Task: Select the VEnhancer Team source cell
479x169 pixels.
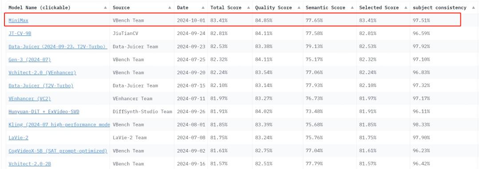Action: point(132,98)
